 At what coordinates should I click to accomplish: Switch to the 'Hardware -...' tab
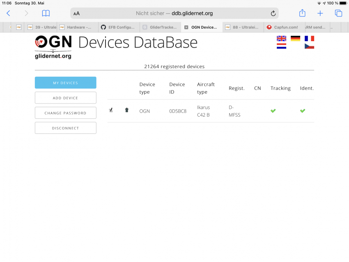click(78, 28)
